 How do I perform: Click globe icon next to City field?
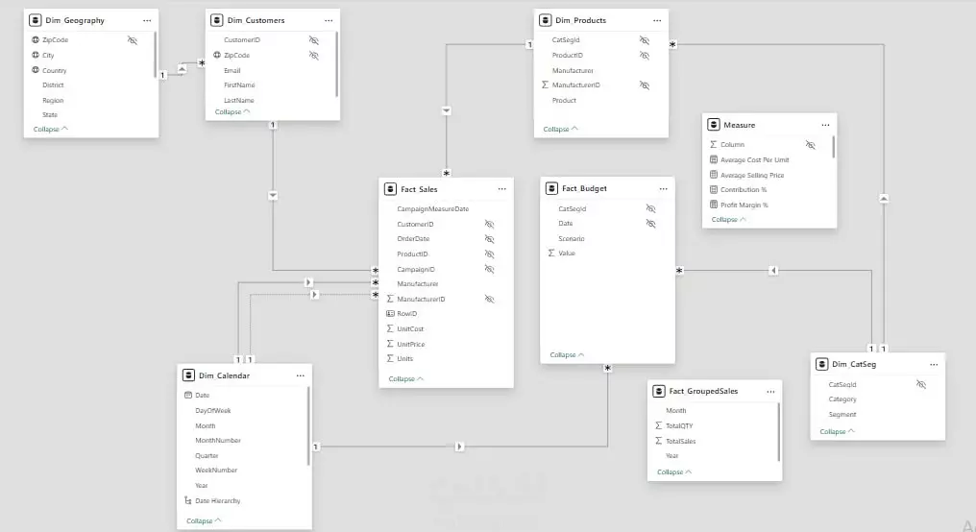pos(36,55)
